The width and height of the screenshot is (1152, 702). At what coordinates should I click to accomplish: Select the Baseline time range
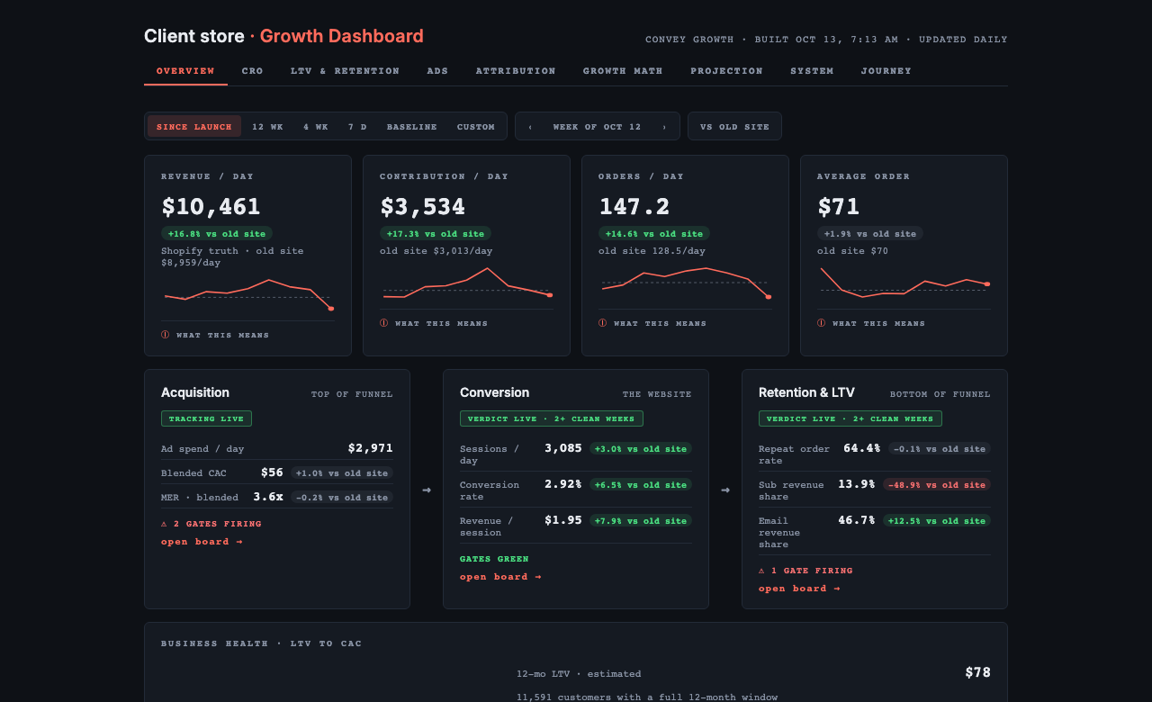pyautogui.click(x=412, y=127)
